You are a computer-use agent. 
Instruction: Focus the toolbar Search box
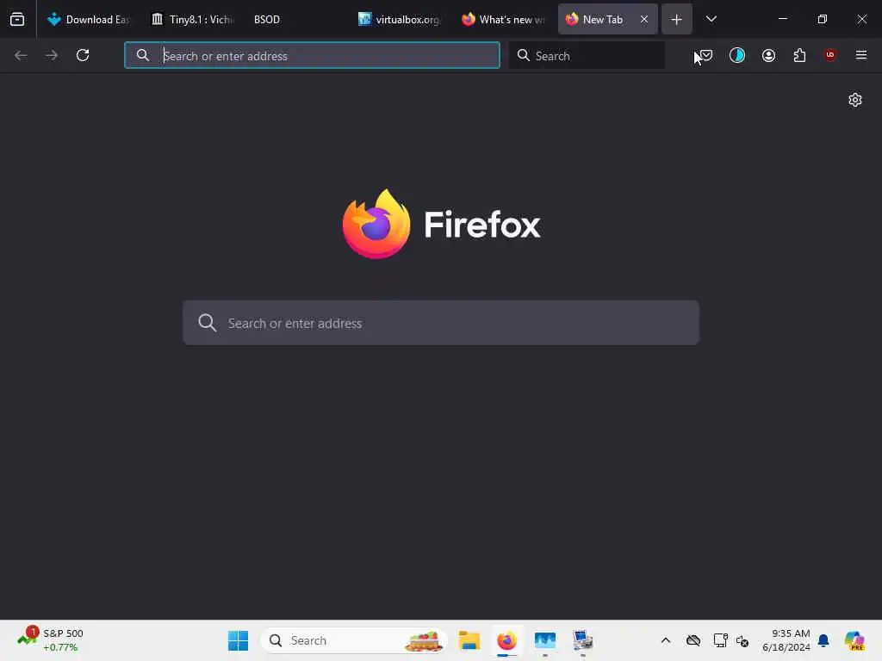click(587, 55)
